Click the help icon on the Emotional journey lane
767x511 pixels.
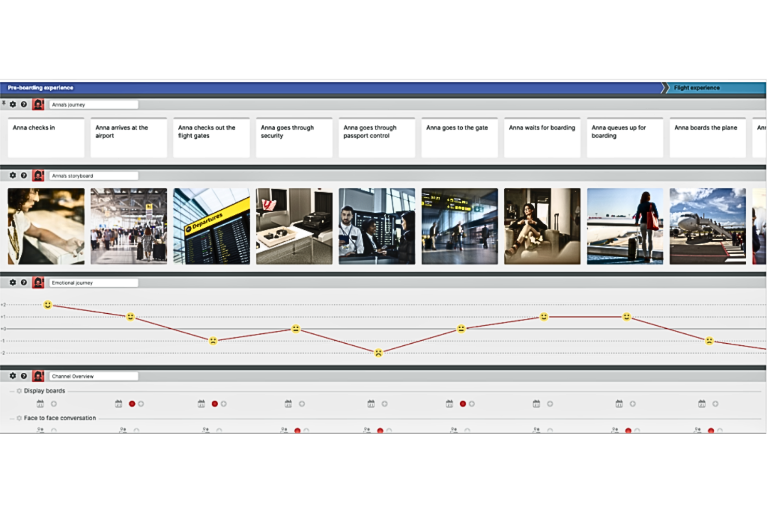(x=23, y=283)
